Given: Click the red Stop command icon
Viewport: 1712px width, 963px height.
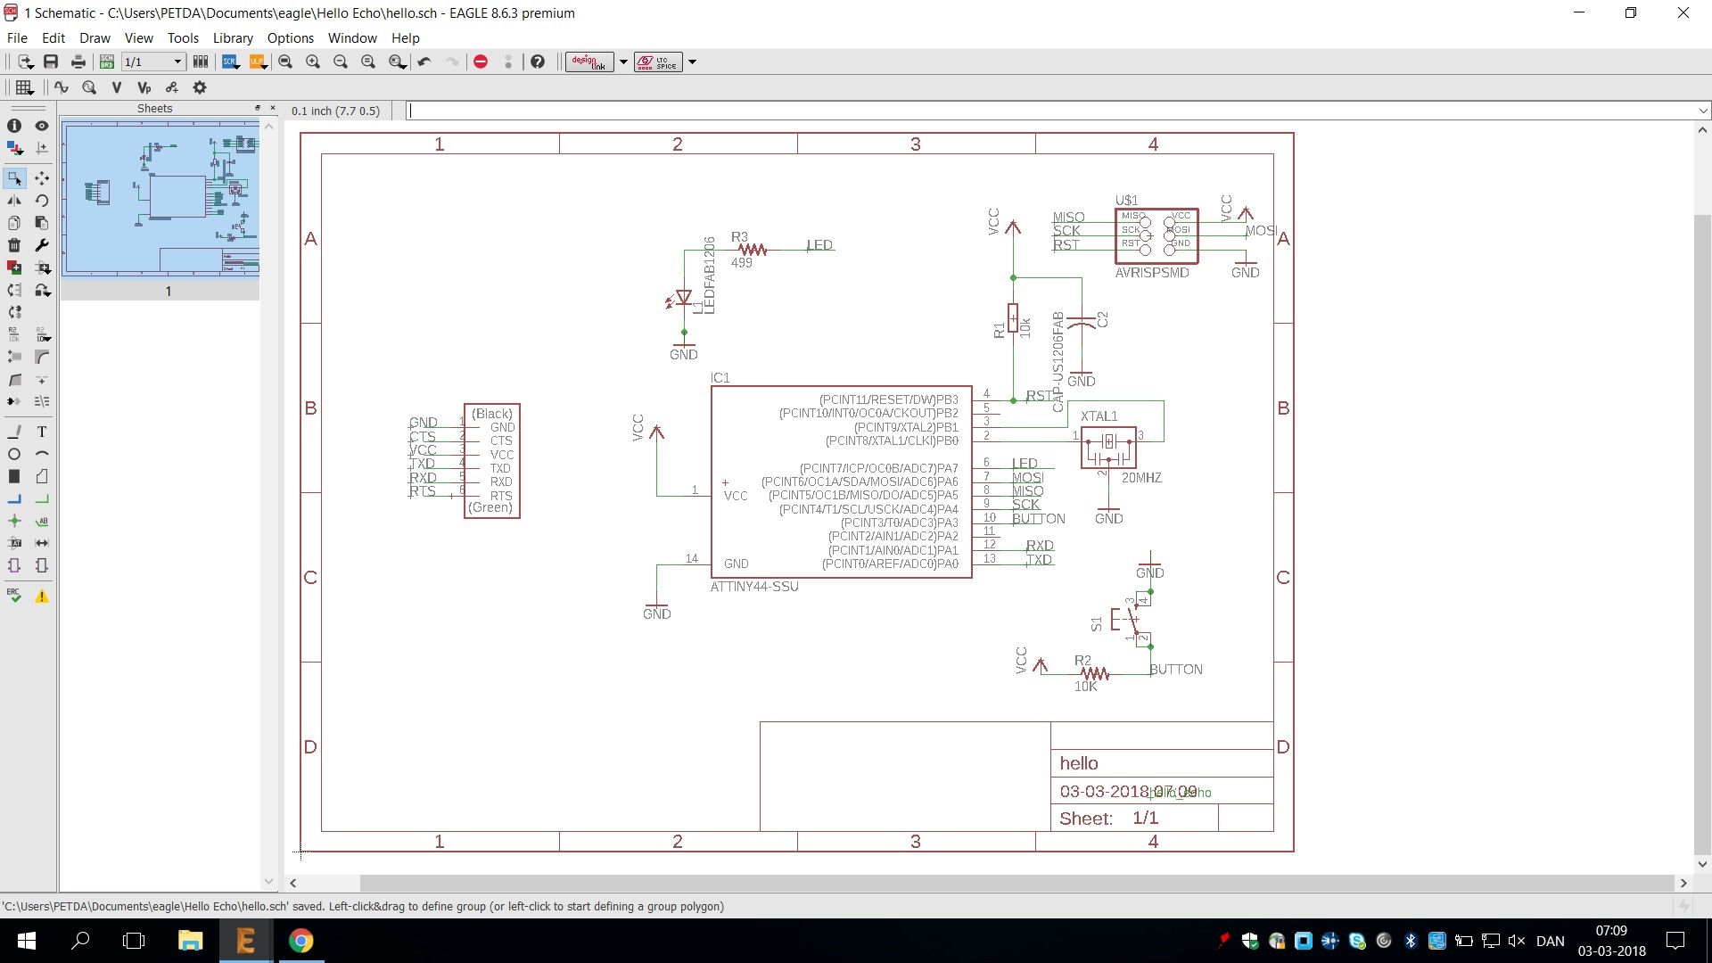Looking at the screenshot, I should 481,62.
